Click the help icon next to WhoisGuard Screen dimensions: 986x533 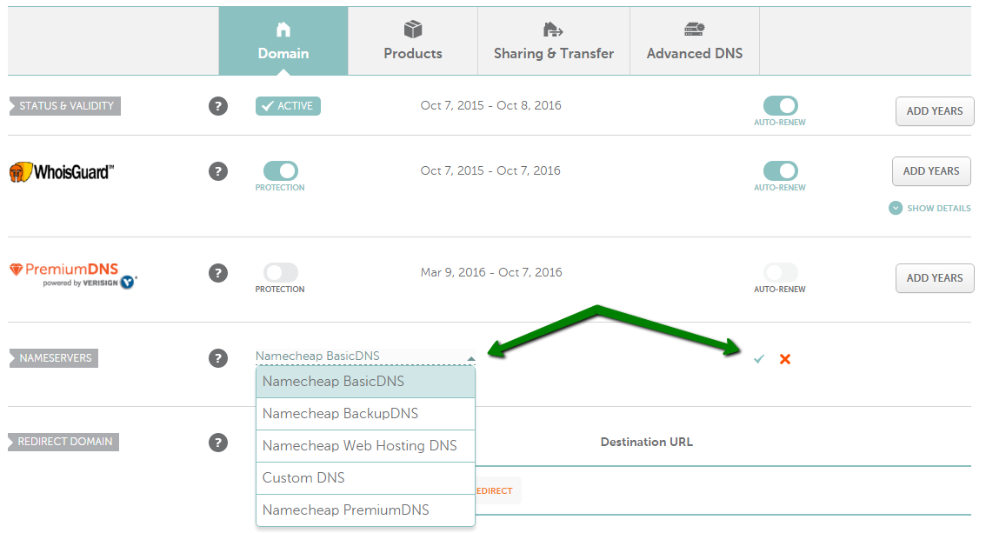[218, 171]
